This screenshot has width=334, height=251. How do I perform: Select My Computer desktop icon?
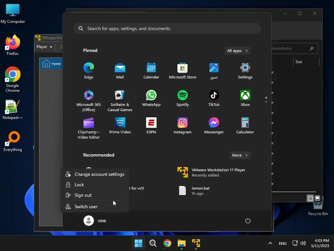[x=13, y=14]
